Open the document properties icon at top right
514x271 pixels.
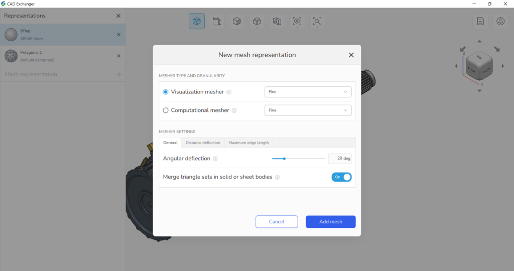coord(480,21)
